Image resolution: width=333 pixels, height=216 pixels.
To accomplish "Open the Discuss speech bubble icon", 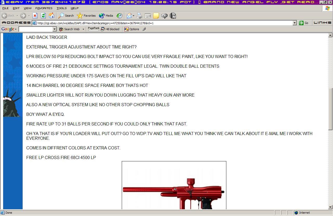I will coord(164,16).
